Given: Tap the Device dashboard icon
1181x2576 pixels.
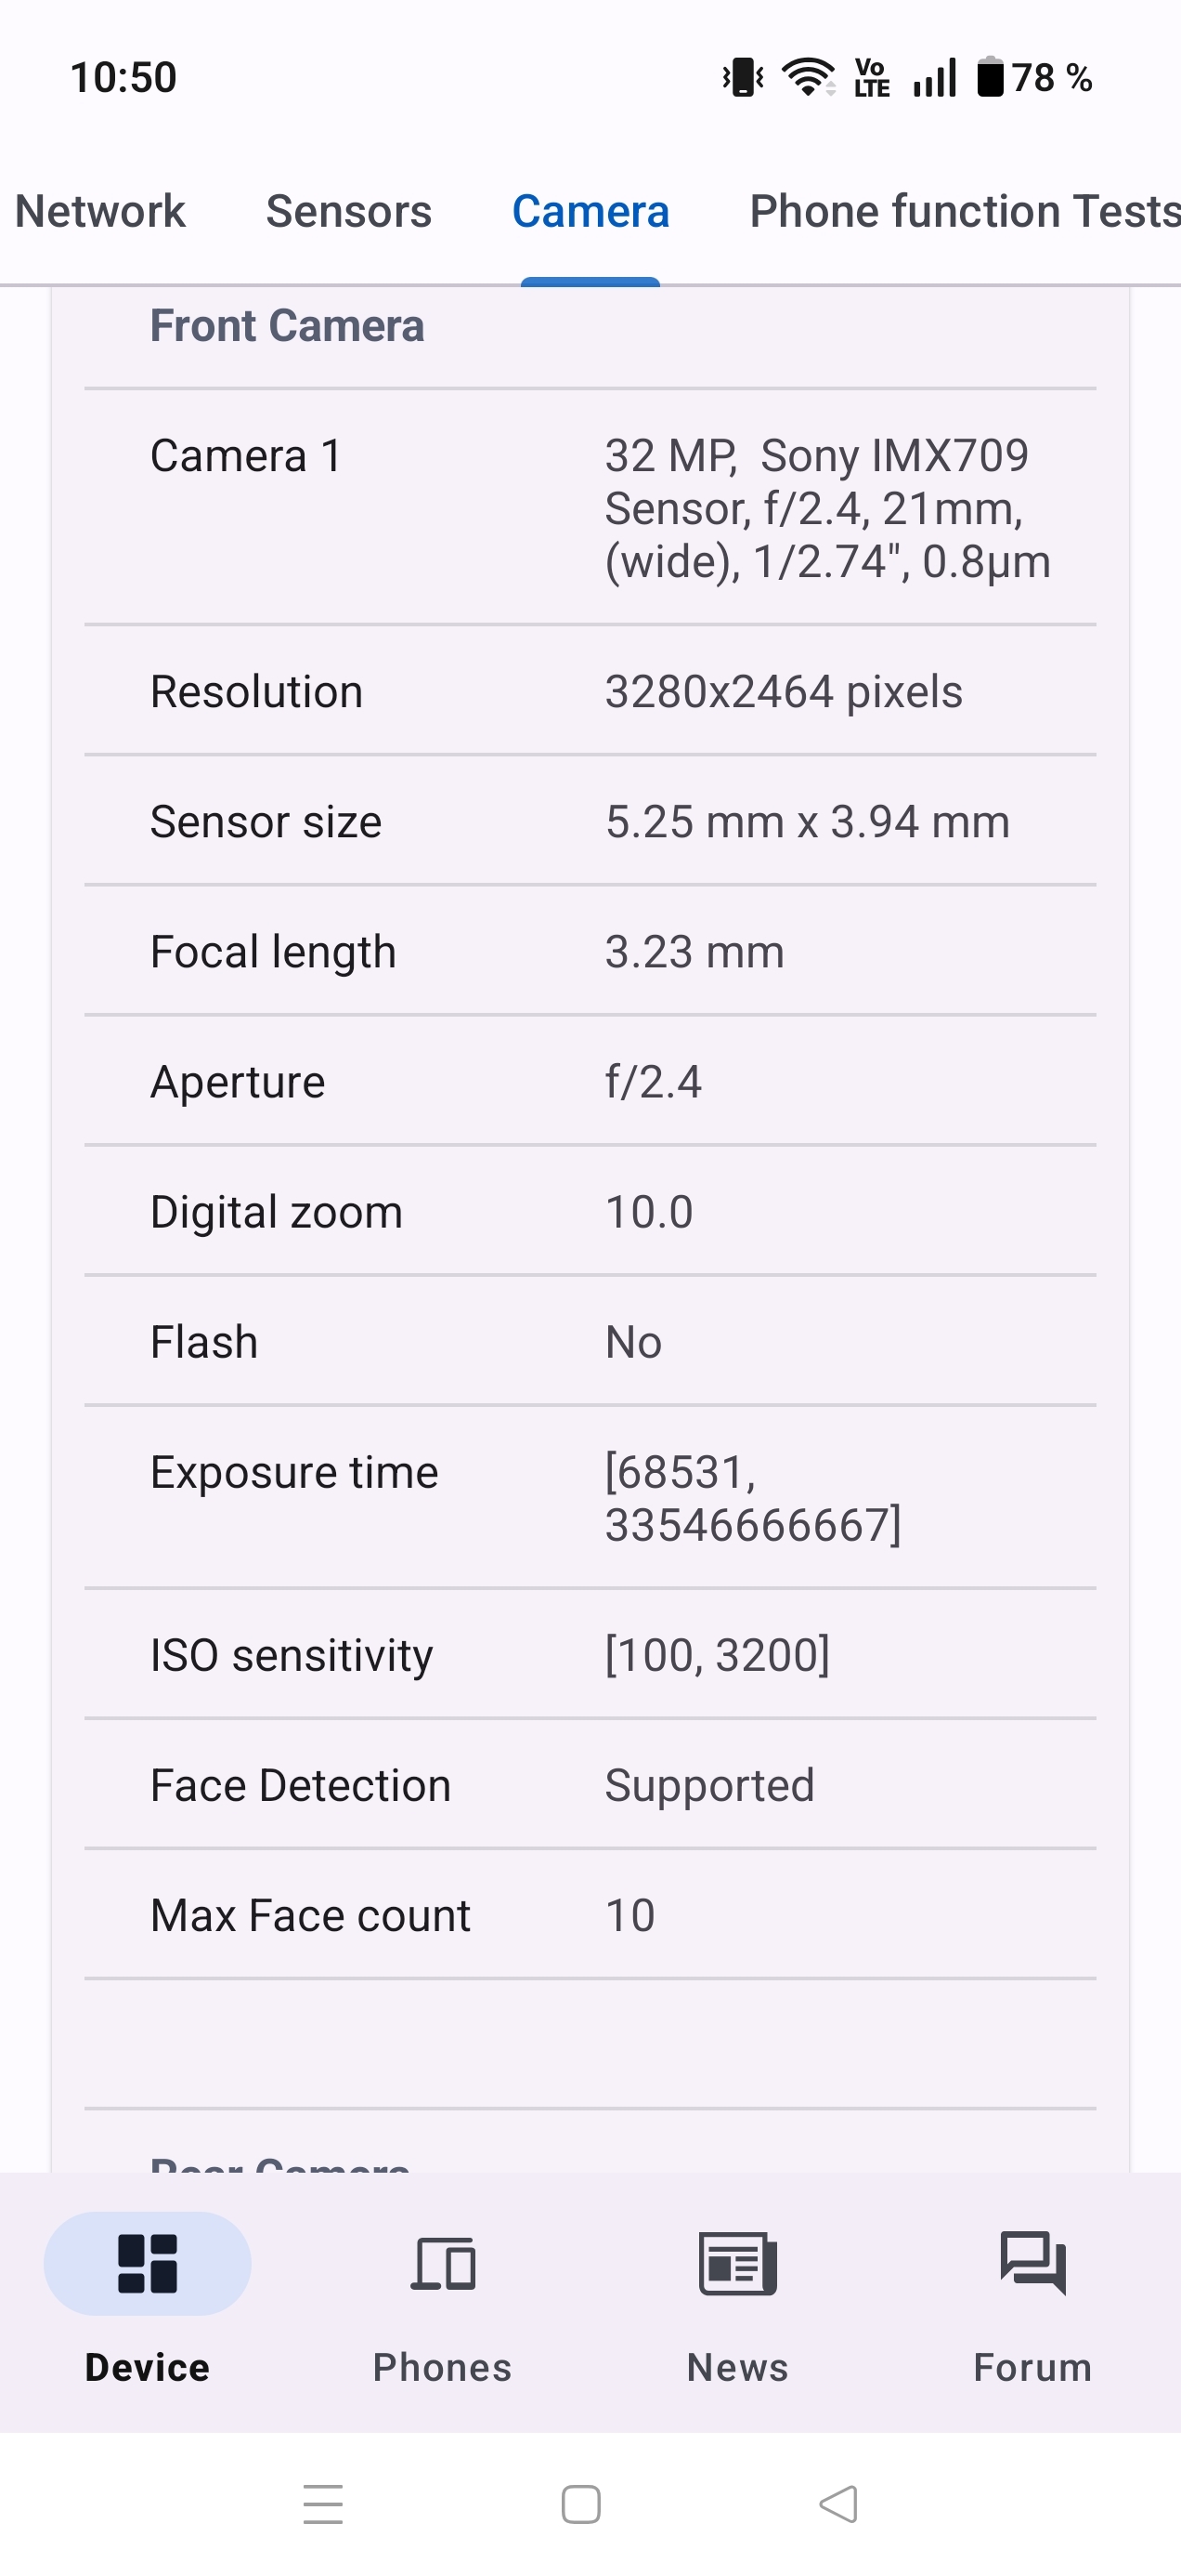Looking at the screenshot, I should [x=147, y=2263].
